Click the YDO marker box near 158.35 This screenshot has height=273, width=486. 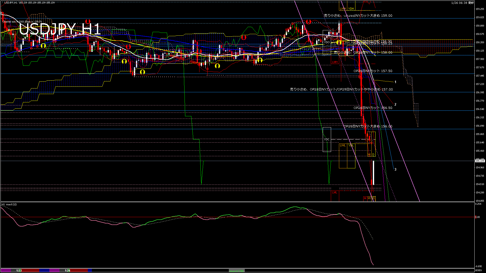327,42
